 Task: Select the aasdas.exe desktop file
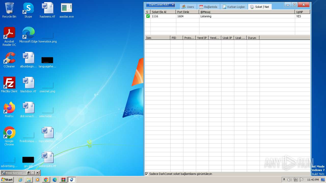(x=66, y=10)
